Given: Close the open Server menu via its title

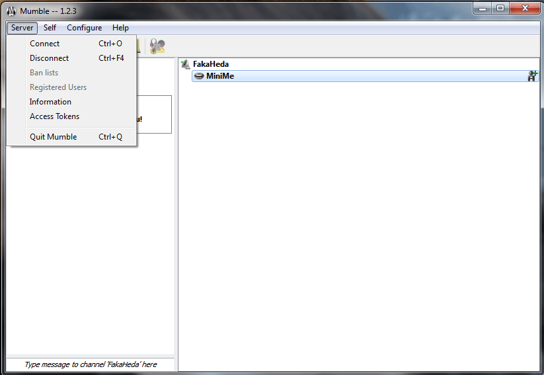Looking at the screenshot, I should [22, 28].
